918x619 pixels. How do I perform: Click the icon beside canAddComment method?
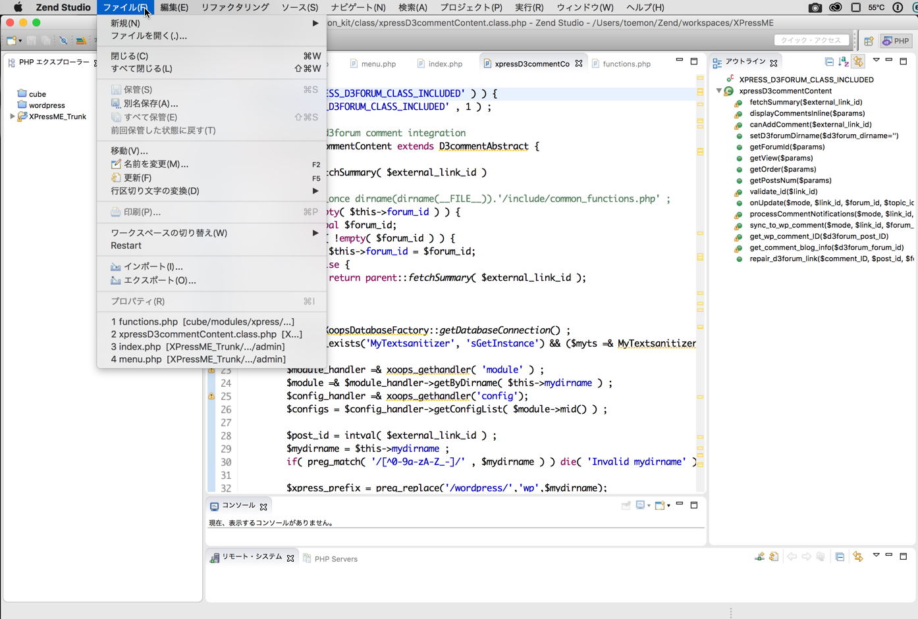pyautogui.click(x=739, y=125)
